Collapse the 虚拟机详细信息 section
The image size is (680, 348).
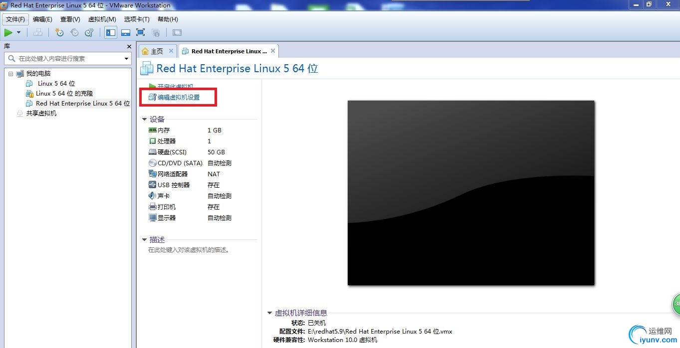(270, 313)
